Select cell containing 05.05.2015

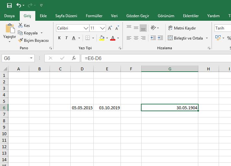coord(82,108)
